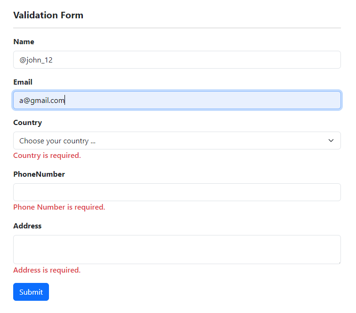Click the Address field label
The width and height of the screenshot is (356, 313).
click(x=27, y=226)
